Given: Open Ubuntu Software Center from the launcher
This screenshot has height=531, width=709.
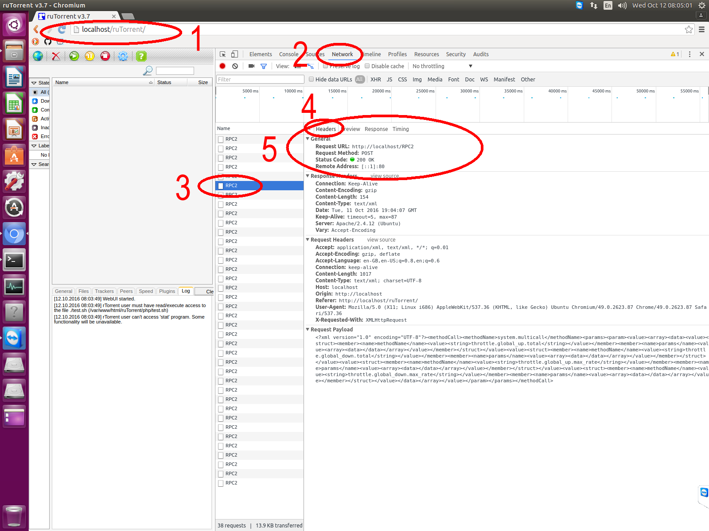Looking at the screenshot, I should pos(14,156).
